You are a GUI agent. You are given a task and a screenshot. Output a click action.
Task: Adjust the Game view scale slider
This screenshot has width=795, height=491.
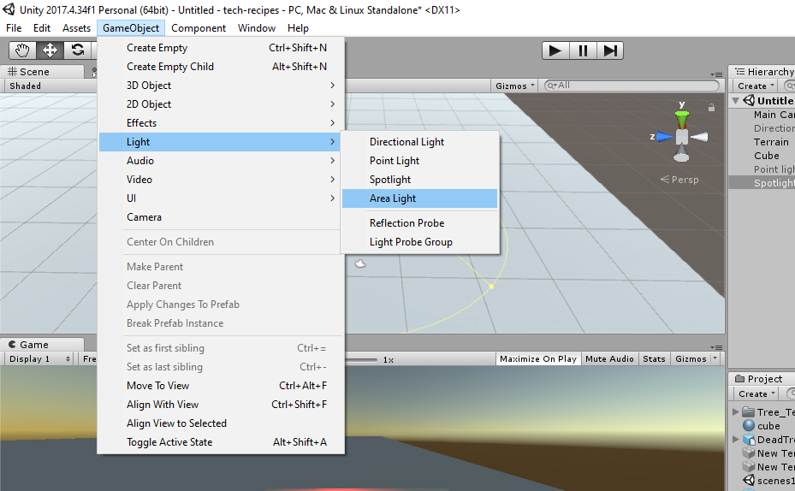point(361,360)
